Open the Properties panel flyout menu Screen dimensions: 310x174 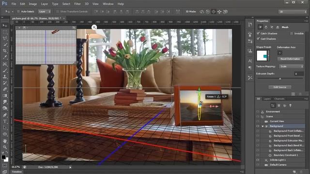[306, 21]
